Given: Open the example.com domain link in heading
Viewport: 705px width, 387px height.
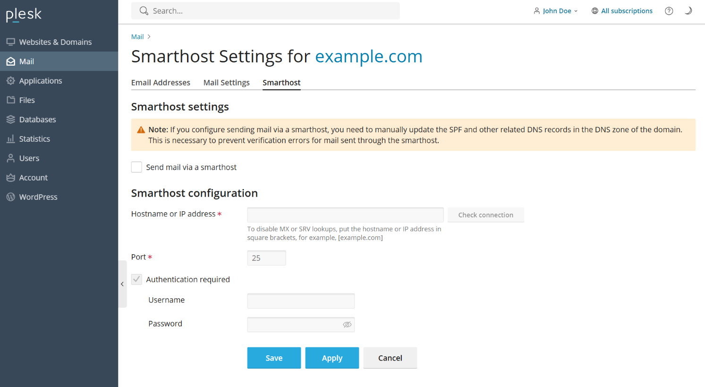Looking at the screenshot, I should pyautogui.click(x=368, y=56).
